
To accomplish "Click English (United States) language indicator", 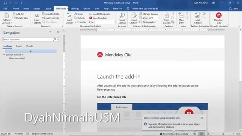I will [42, 134].
